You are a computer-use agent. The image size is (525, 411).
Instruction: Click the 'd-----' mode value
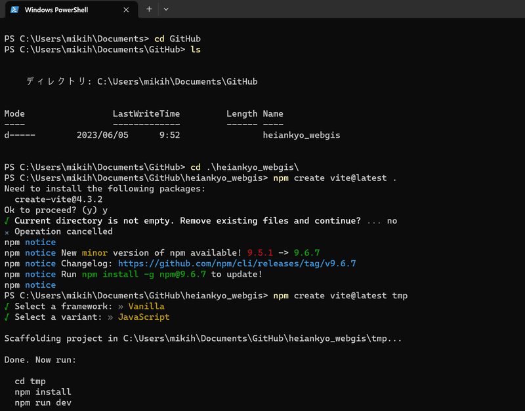(x=20, y=135)
